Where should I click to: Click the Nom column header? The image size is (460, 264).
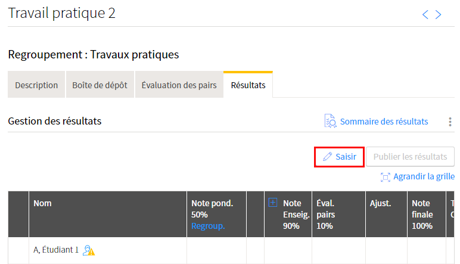click(x=42, y=203)
